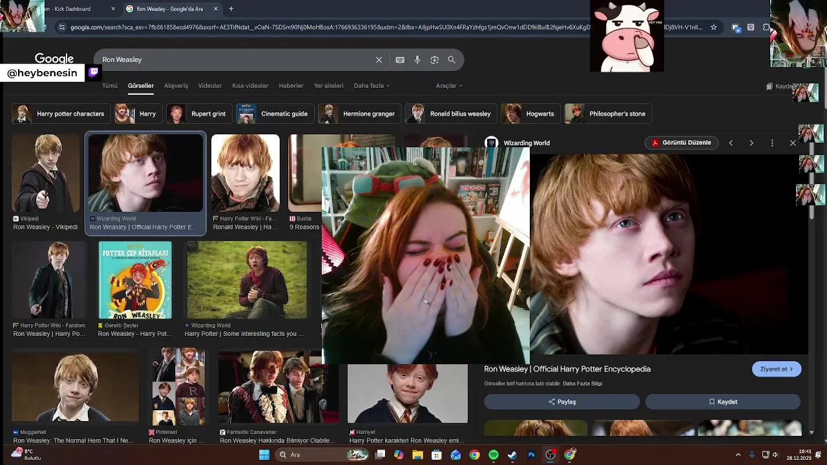The image size is (827, 465).
Task: Search by image with Google Lens icon
Action: point(434,59)
